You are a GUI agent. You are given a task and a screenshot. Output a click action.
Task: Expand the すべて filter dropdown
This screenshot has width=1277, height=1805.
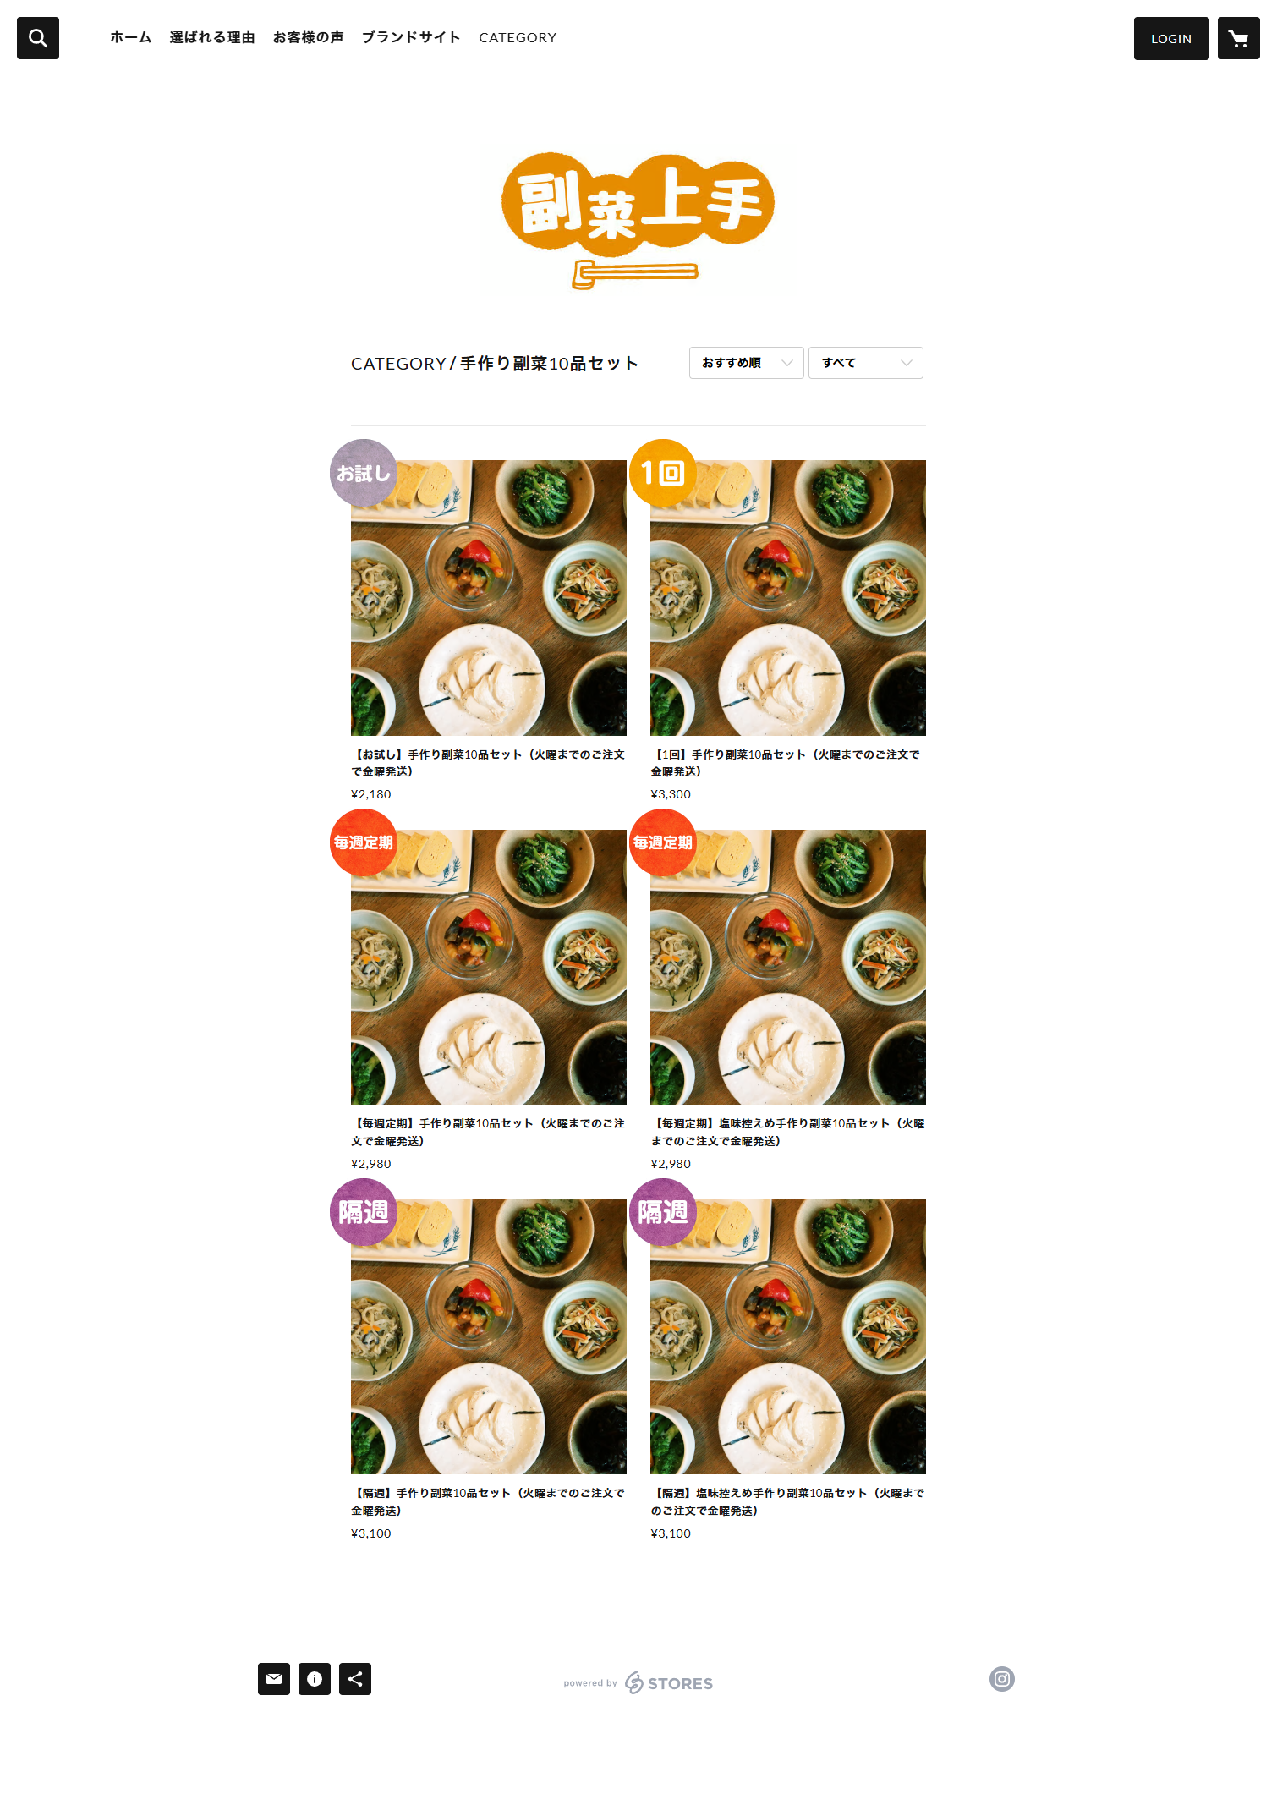[x=866, y=363]
